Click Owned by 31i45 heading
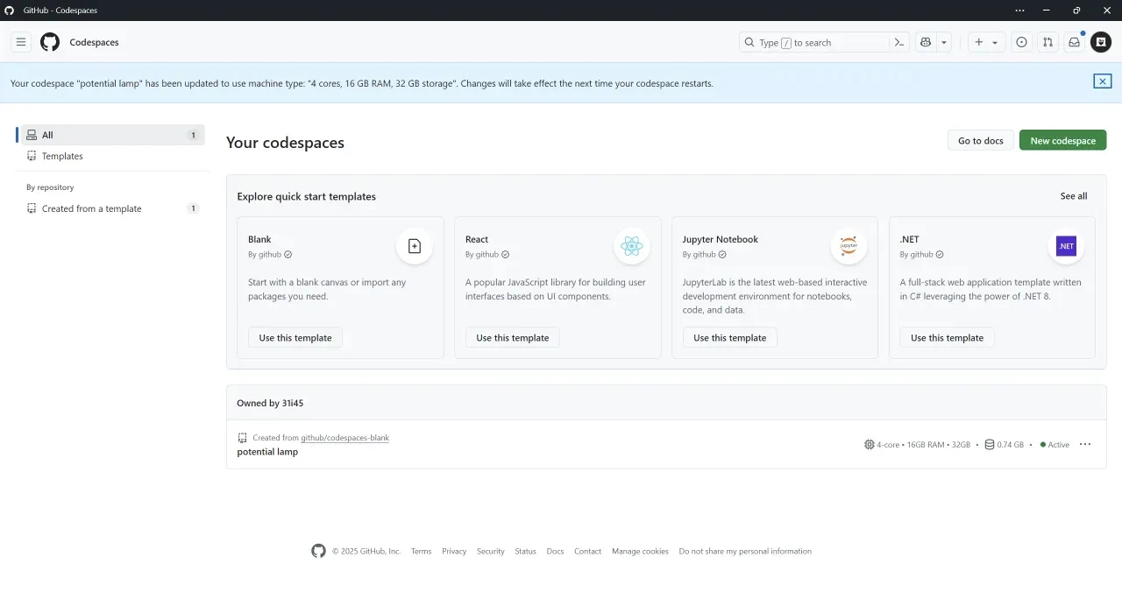The width and height of the screenshot is (1122, 599). (270, 403)
